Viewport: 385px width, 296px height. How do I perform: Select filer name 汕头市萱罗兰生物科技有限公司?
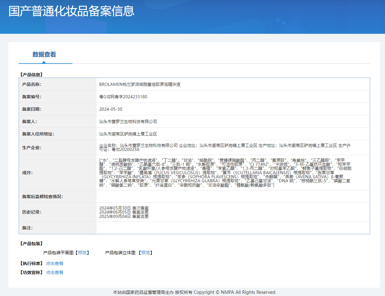[x=128, y=121]
